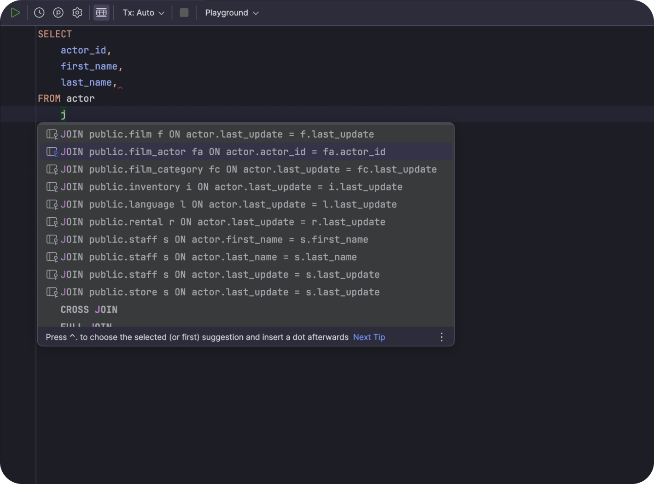The image size is (654, 484).
Task: Click the table icon beside JOIN public.film
Action: pyautogui.click(x=52, y=134)
